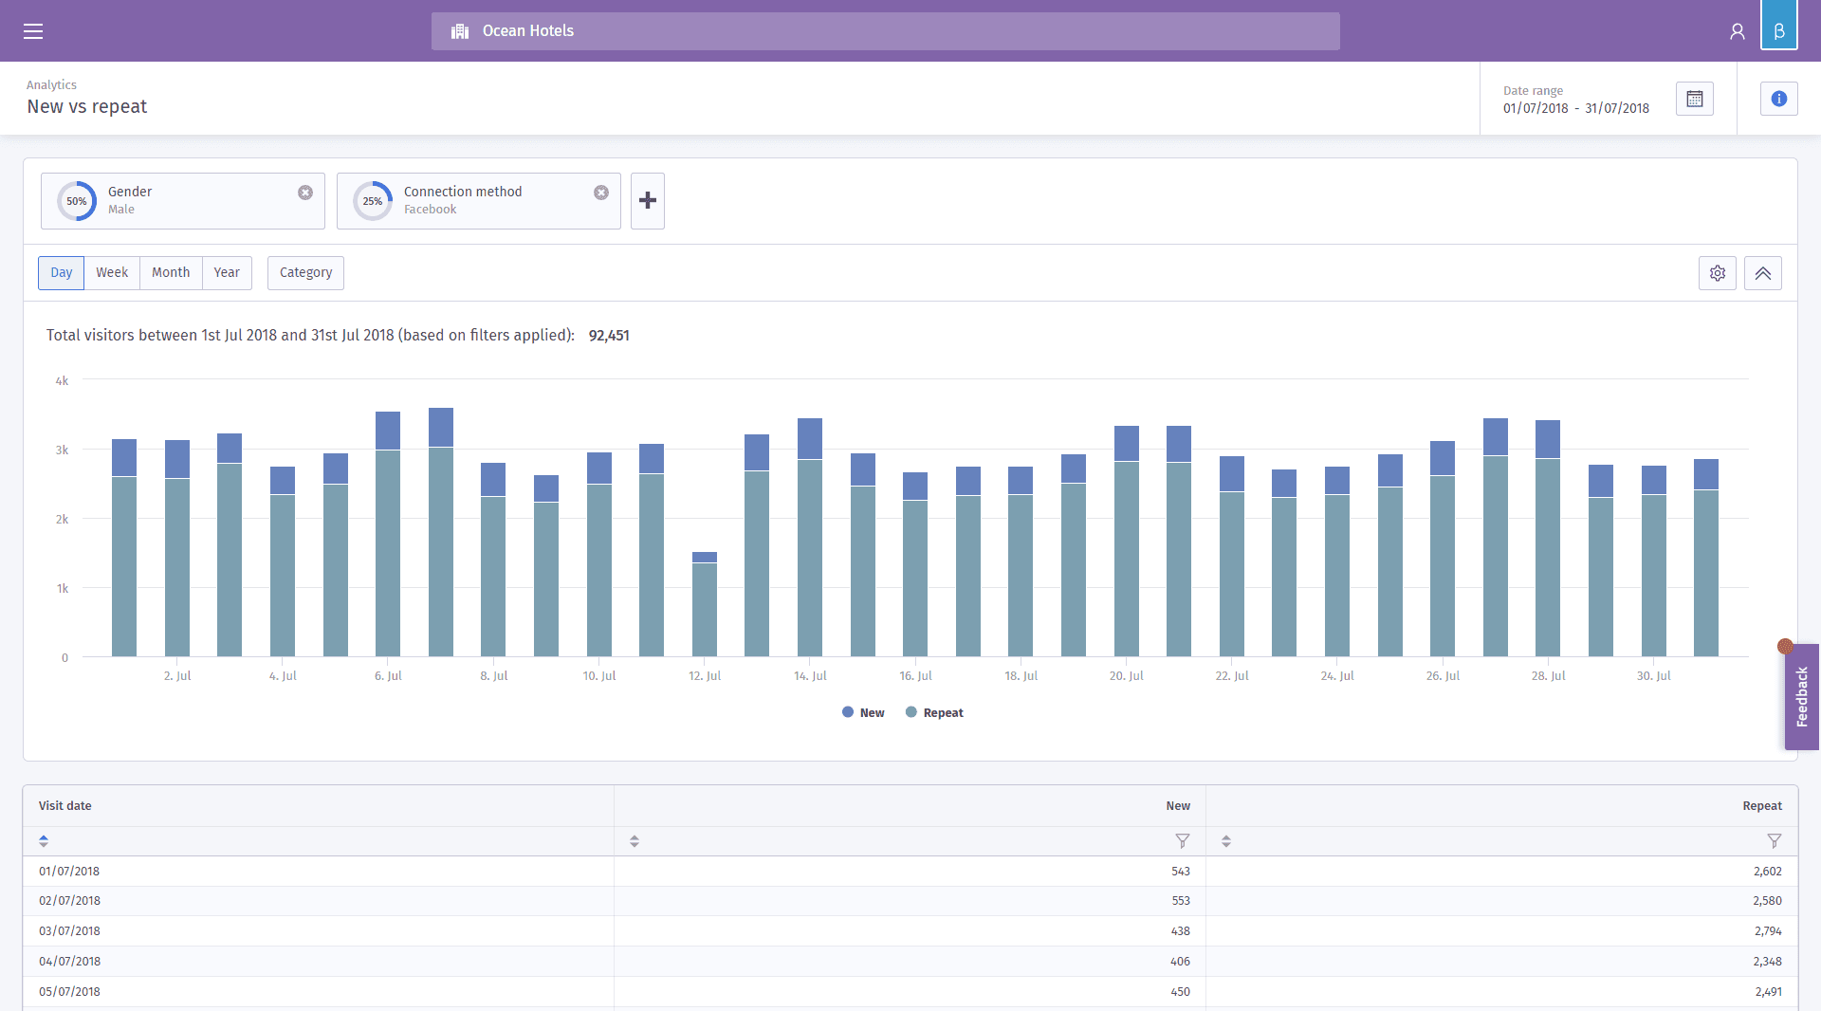The height and width of the screenshot is (1011, 1821).
Task: Toggle the Repeat series in chart legend
Action: click(934, 712)
